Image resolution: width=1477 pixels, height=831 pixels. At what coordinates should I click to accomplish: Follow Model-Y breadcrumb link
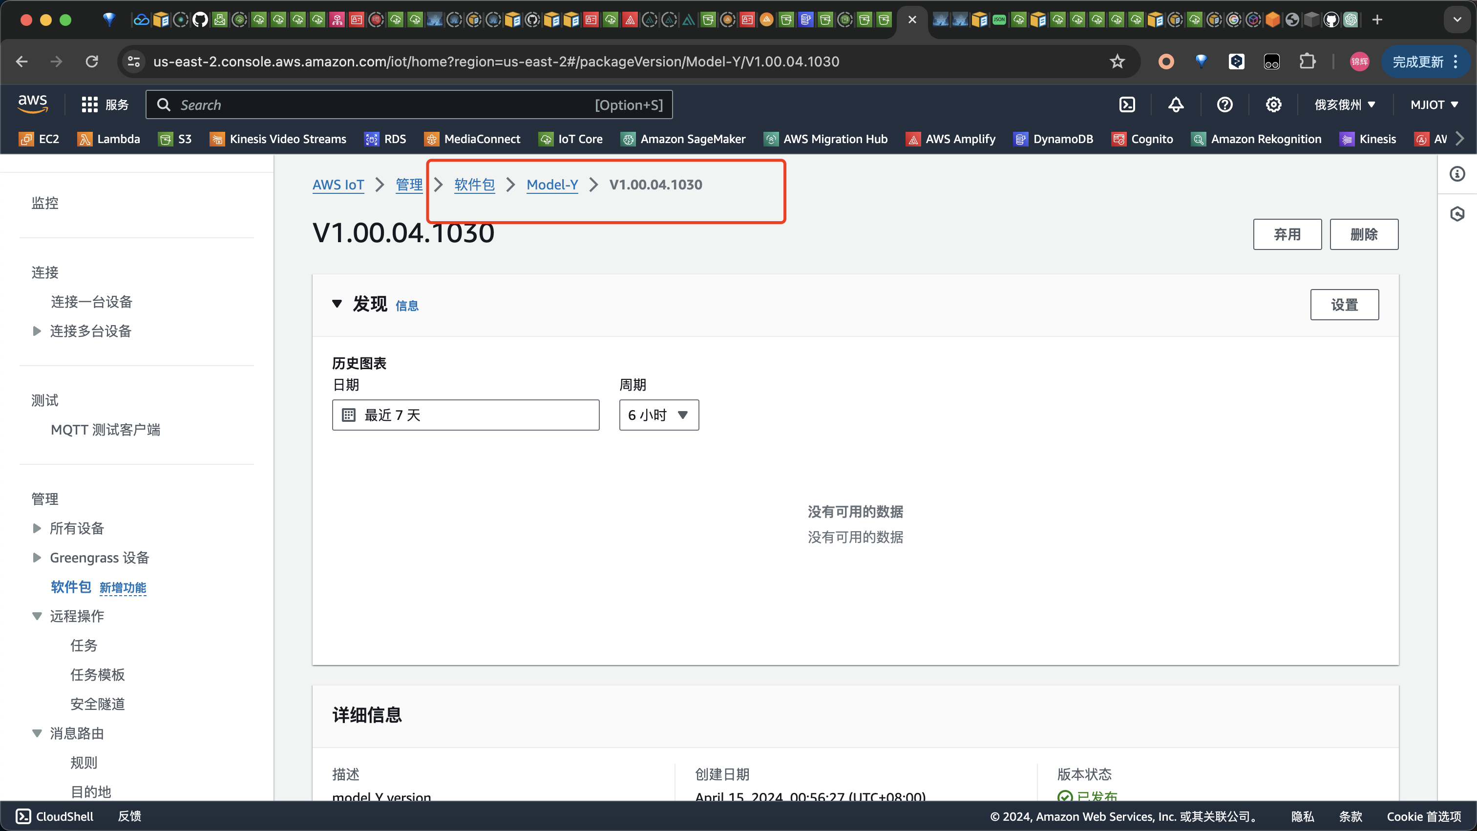pos(552,185)
